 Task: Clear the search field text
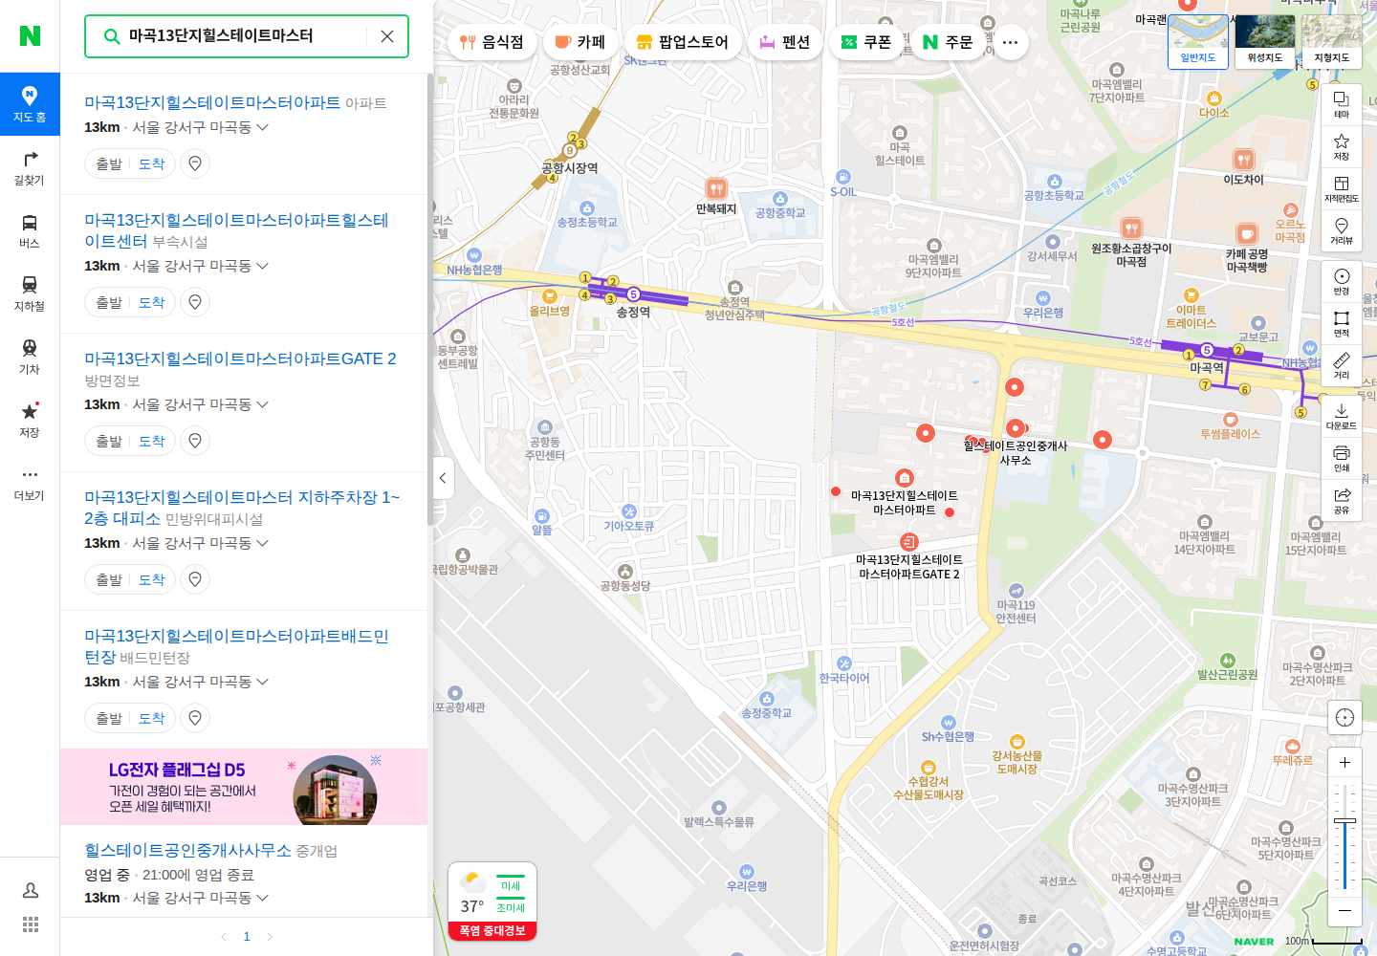pos(387,36)
